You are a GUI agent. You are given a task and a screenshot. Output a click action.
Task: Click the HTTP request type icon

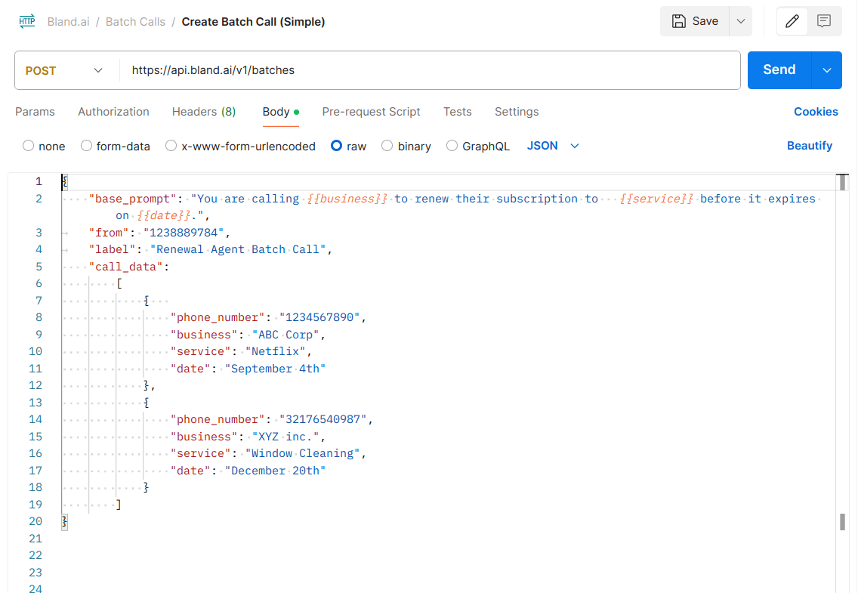[x=27, y=21]
